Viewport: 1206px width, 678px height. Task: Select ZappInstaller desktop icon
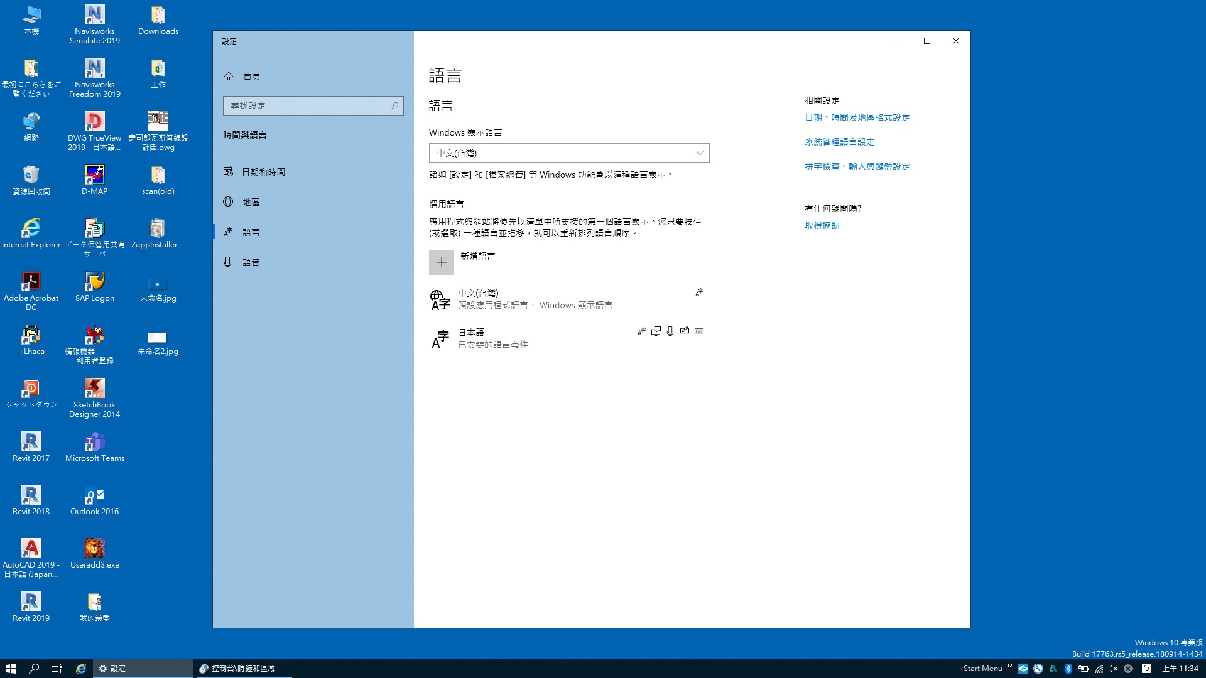tap(158, 234)
